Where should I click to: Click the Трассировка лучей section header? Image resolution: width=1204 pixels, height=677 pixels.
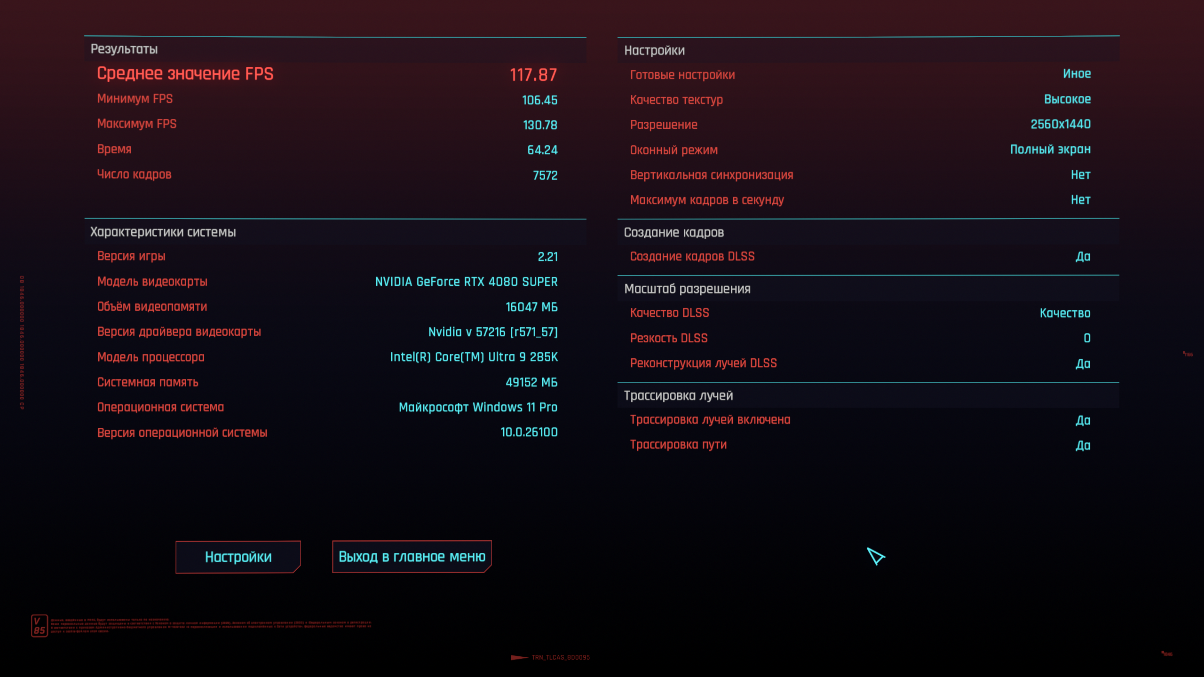tap(678, 396)
